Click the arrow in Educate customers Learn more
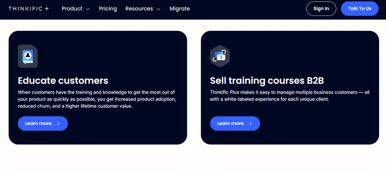 click(x=58, y=123)
